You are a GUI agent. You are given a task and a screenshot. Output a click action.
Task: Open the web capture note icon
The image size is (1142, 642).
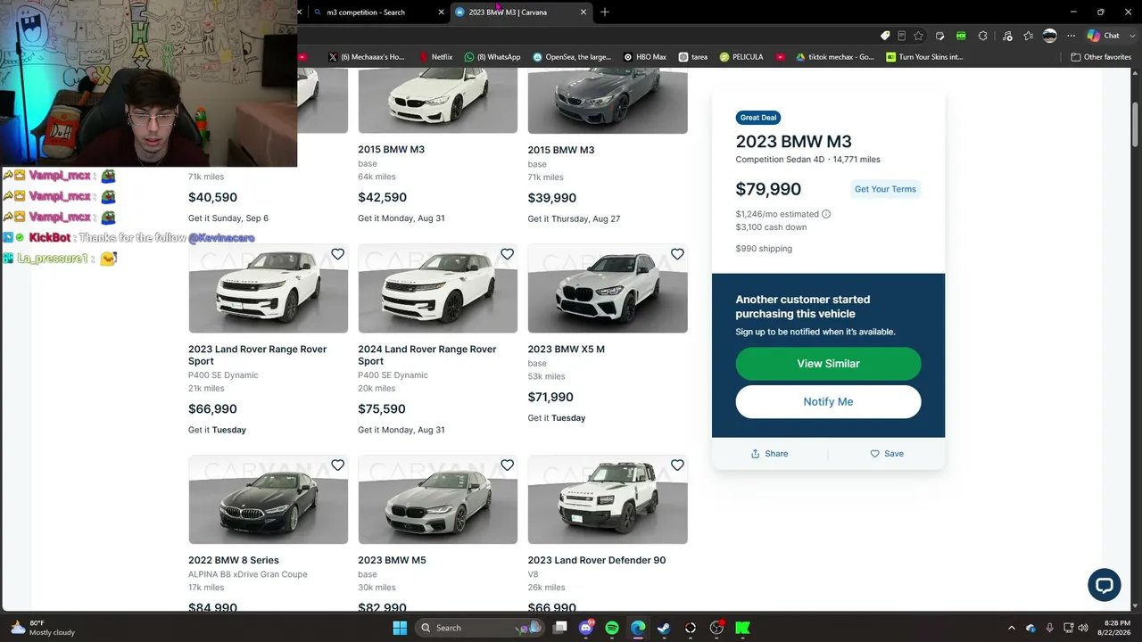(940, 36)
